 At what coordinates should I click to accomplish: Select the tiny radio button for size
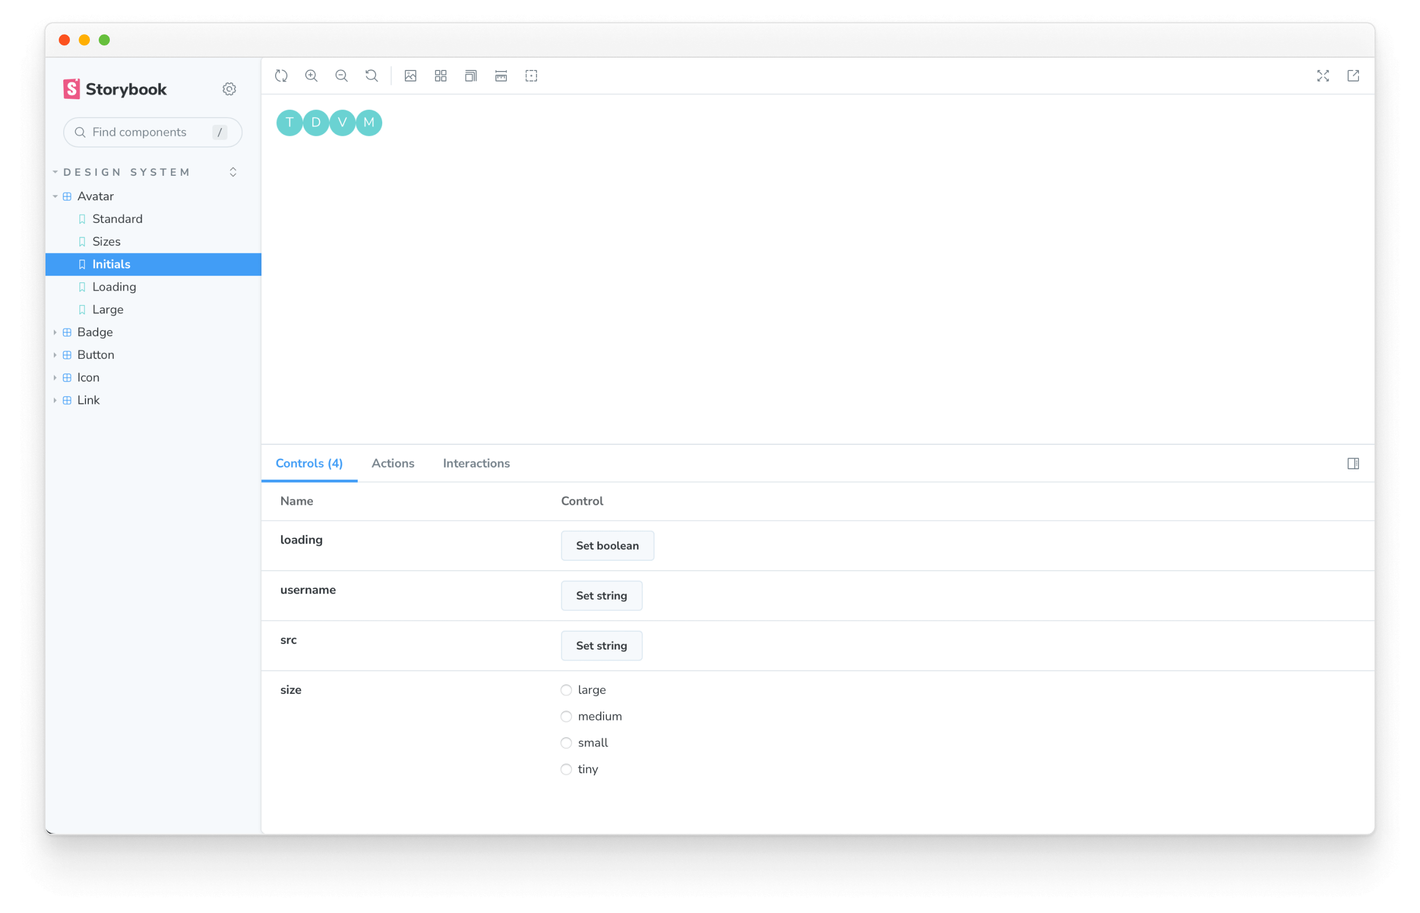[566, 769]
